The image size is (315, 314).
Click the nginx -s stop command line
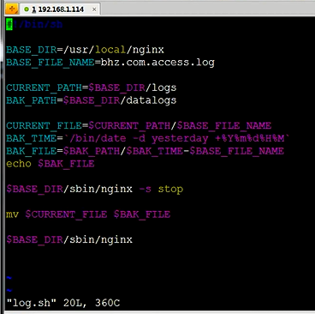coord(95,189)
